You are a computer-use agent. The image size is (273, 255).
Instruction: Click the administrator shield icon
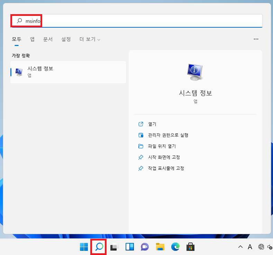click(x=141, y=135)
